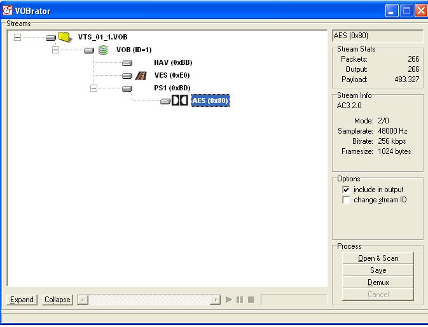Close the VOBrator window

tap(420, 11)
